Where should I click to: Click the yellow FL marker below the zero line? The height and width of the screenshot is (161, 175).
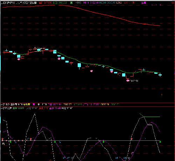point(3,144)
